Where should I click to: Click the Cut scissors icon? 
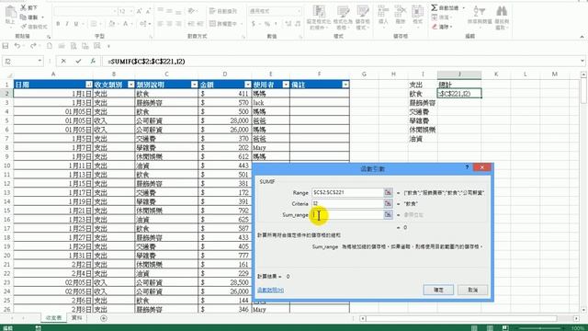point(23,7)
